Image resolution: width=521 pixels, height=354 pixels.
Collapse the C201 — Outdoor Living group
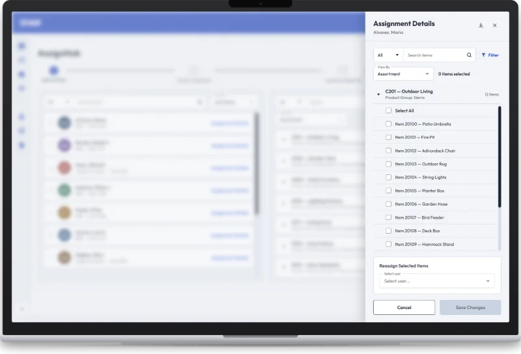click(378, 94)
